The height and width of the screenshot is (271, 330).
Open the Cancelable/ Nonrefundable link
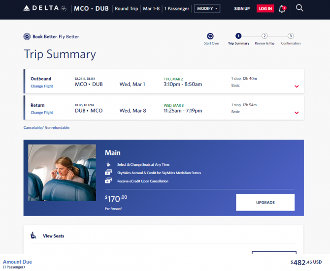point(46,128)
